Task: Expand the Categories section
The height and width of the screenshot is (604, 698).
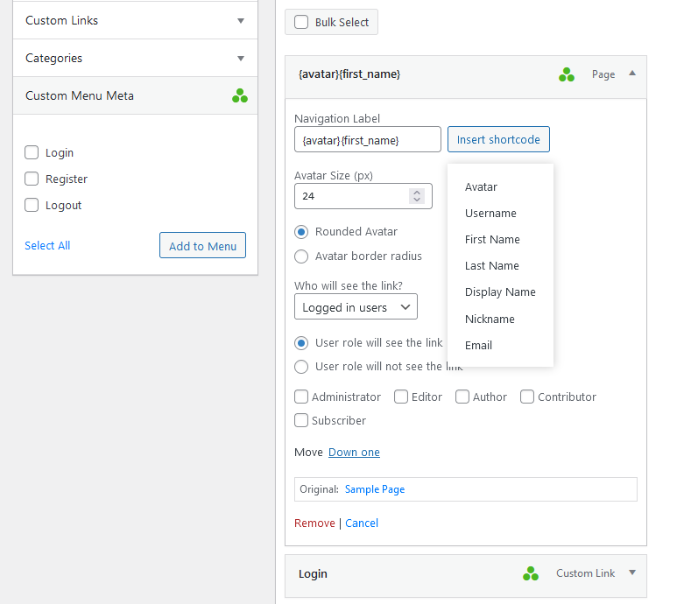Action: tap(241, 59)
